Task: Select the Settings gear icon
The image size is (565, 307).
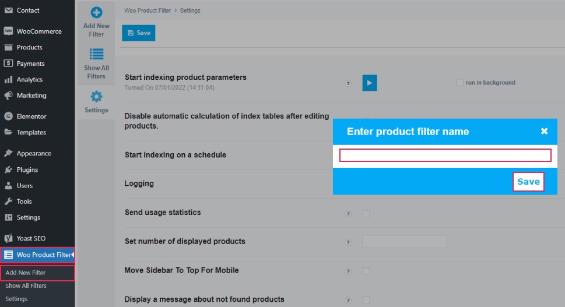Action: point(96,97)
